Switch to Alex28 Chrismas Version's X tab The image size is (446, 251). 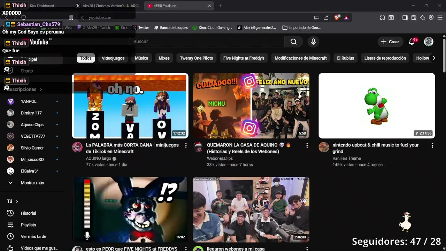click(107, 6)
